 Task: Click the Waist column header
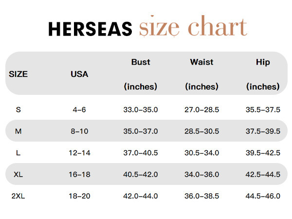(x=202, y=62)
